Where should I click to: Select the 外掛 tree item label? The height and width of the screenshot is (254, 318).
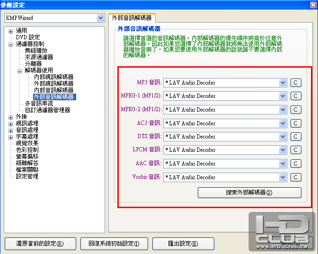click(21, 117)
